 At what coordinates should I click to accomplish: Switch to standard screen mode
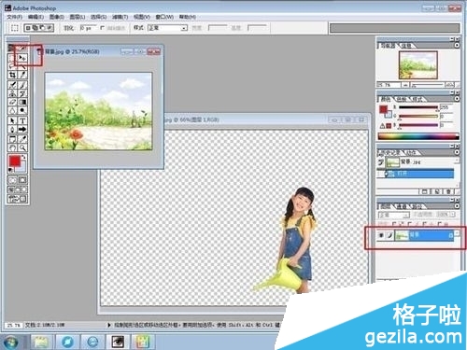coord(11,189)
